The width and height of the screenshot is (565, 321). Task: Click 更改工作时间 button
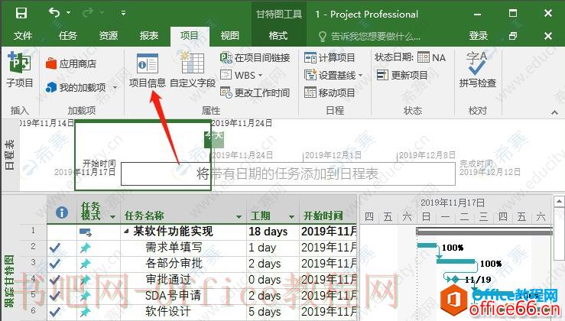tap(255, 92)
